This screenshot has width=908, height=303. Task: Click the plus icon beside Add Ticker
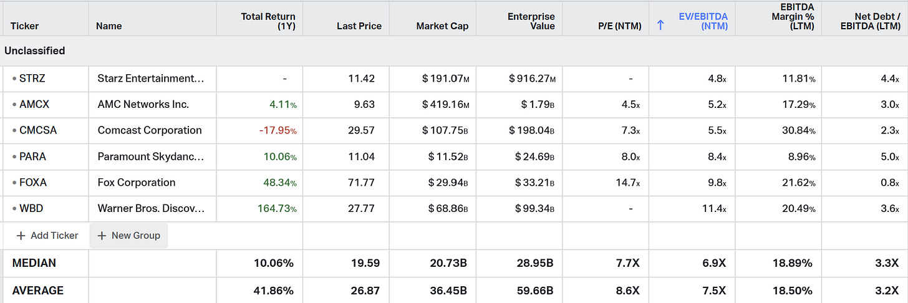[21, 236]
